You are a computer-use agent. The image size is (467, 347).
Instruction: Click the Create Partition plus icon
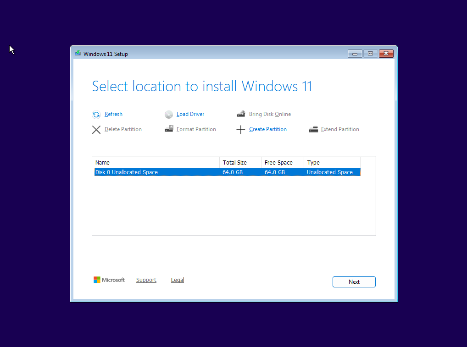tap(241, 129)
